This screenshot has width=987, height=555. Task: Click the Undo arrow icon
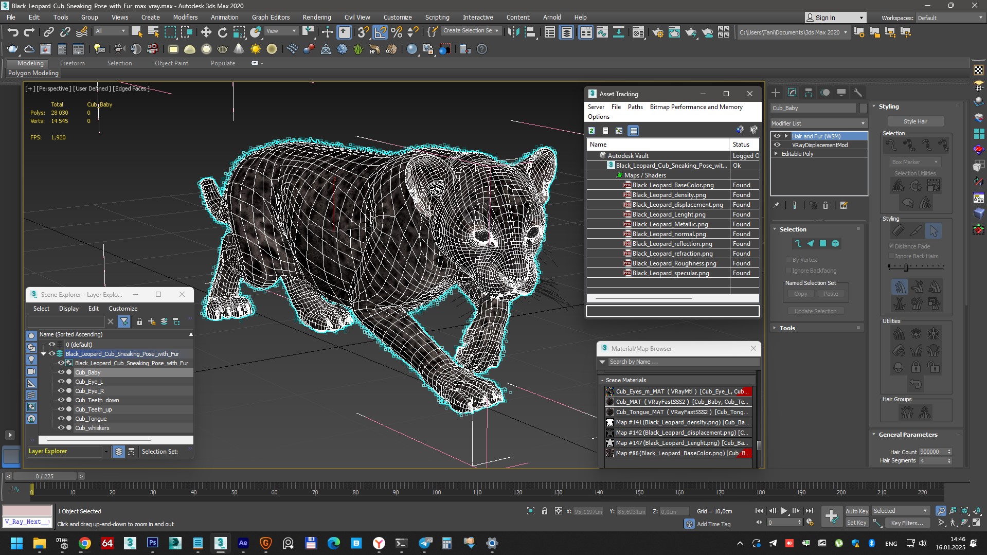(13, 32)
